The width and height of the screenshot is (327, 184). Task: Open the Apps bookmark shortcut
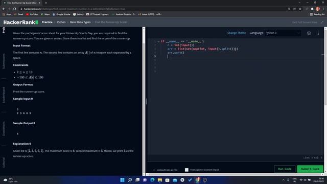coord(7,14)
